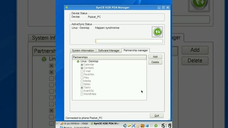
Task: Click the SynCE icon in the title bar
Action: click(x=67, y=7)
